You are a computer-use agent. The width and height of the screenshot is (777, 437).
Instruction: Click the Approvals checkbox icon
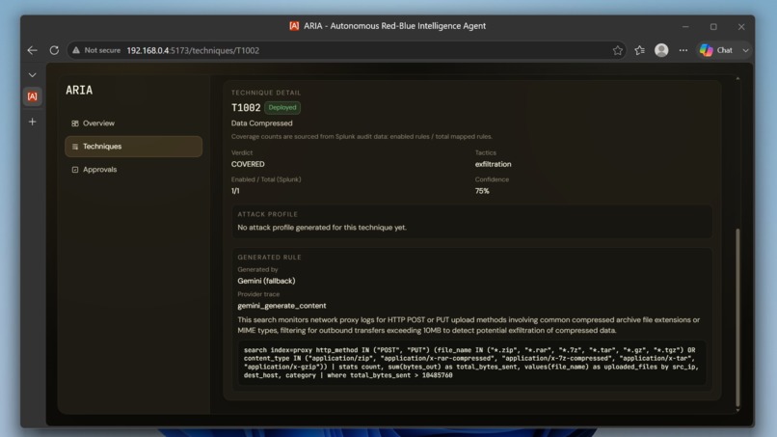[75, 169]
